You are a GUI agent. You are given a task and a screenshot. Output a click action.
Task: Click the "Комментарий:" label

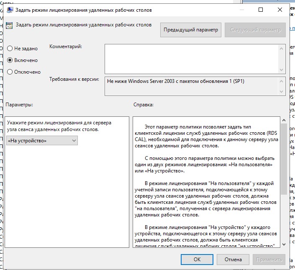tap(66, 46)
